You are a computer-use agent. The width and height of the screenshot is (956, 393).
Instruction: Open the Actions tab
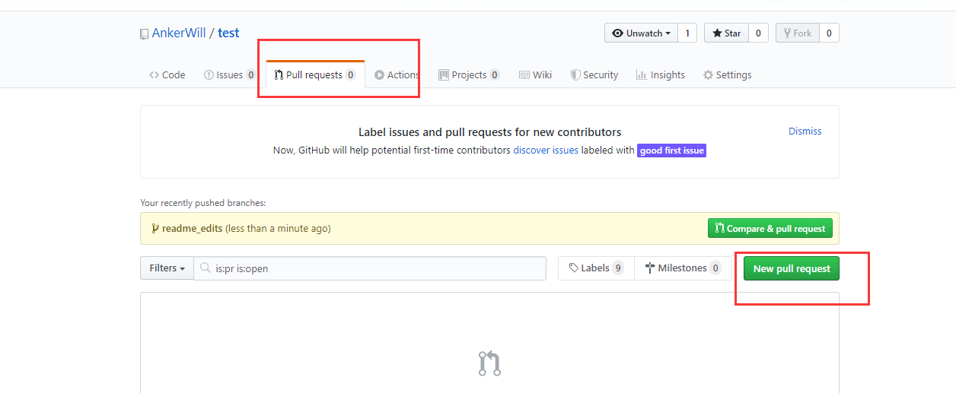[x=397, y=74]
